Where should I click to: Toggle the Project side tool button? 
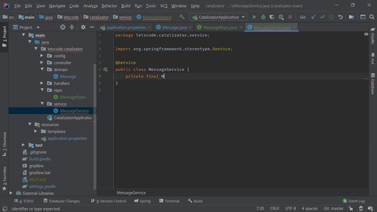click(4, 37)
